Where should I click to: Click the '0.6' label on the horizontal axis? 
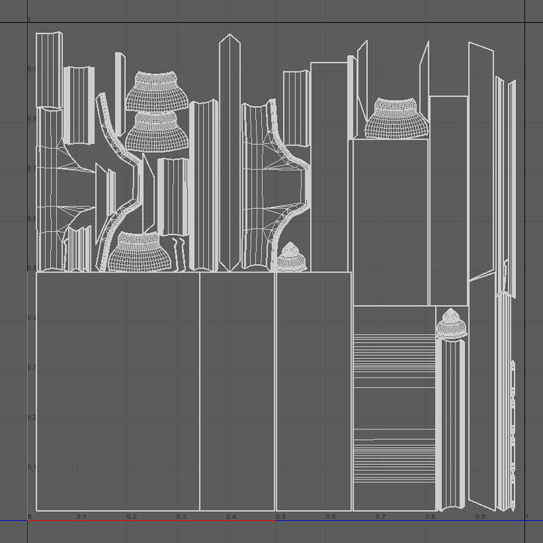[x=331, y=517]
